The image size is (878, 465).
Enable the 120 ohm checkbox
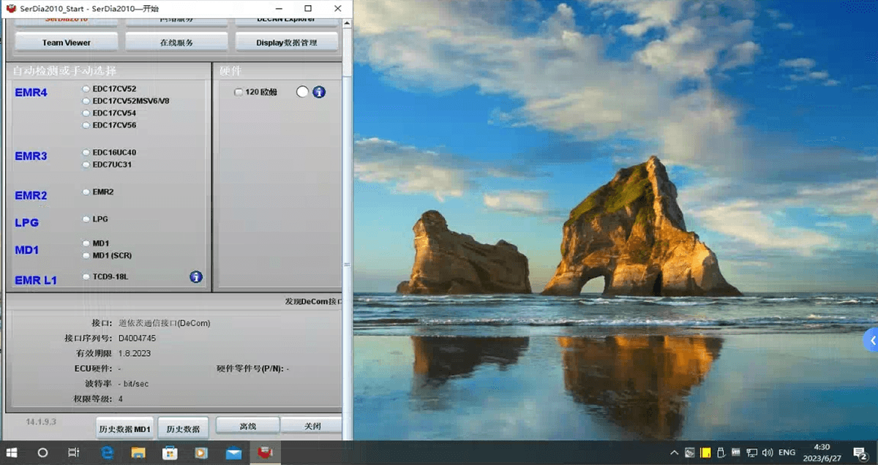(x=239, y=92)
